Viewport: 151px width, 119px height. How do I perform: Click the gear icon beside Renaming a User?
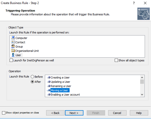[x=49, y=86]
